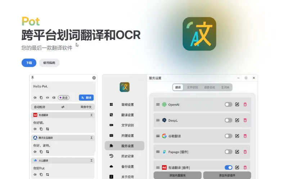Delete the OpenAI service
Screen dimensions: 288x179
point(245,105)
